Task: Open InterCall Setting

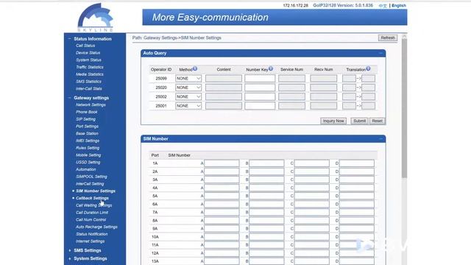Action: [90, 184]
